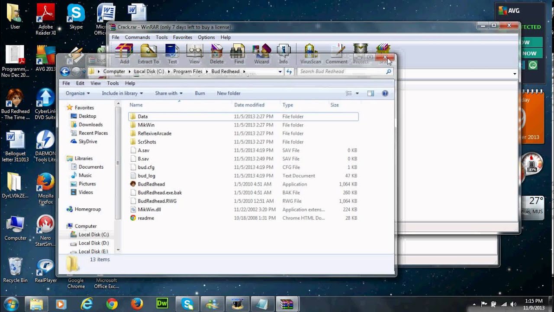Image resolution: width=554 pixels, height=312 pixels.
Task: Select the Recycle Bin desktop icon
Action: [15, 270]
